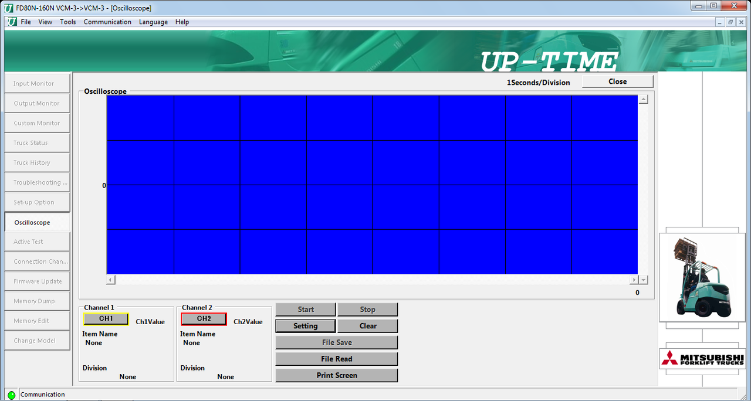
Task: Restore the inner Oscilloscope child window
Action: pyautogui.click(x=730, y=22)
